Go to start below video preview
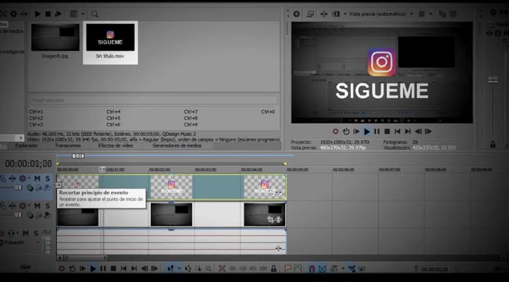Viewport: 509px width, 282px height. click(x=397, y=132)
